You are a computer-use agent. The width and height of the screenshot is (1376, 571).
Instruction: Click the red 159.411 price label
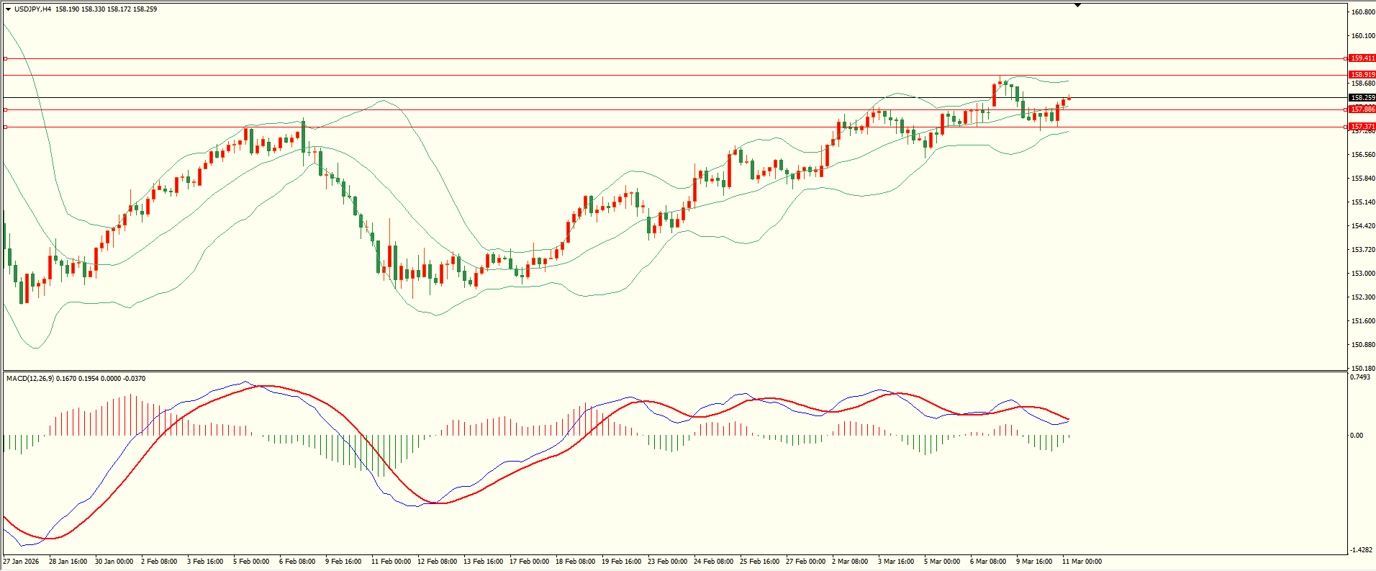point(1362,58)
